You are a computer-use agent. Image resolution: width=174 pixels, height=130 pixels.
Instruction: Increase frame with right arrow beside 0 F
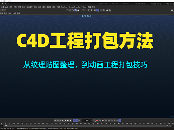click(92, 120)
